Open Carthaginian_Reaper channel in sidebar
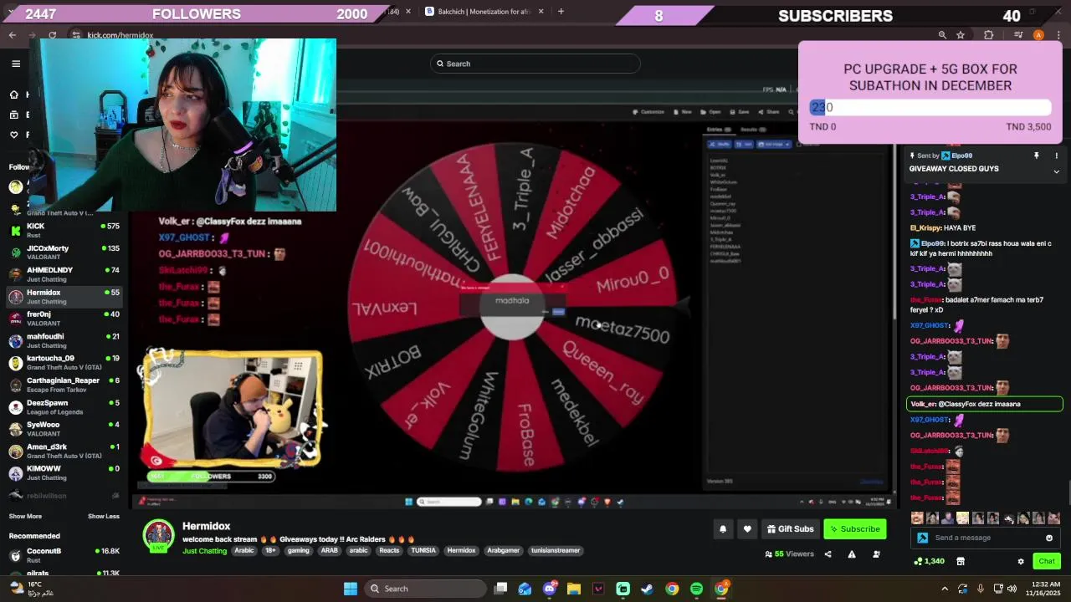This screenshot has height=602, width=1071. pyautogui.click(x=64, y=385)
